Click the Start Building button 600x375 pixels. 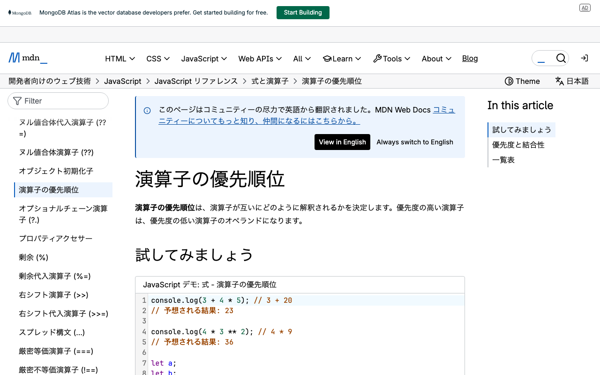click(x=302, y=12)
